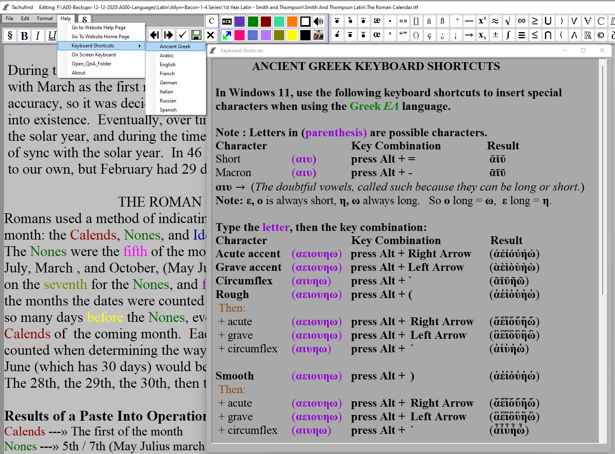This screenshot has height=454, width=615.
Task: Expand the Keyboard Shortcuts submenu
Action: [101, 46]
